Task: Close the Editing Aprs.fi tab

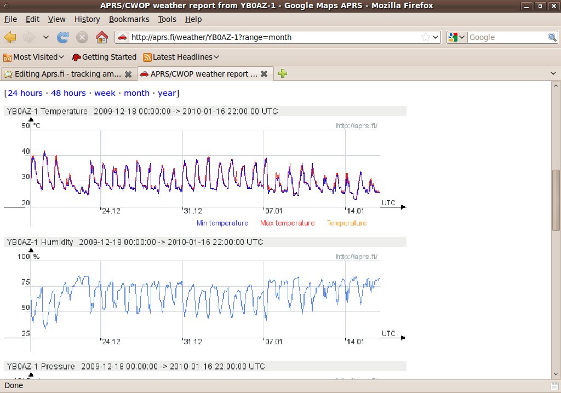Action: [128, 74]
